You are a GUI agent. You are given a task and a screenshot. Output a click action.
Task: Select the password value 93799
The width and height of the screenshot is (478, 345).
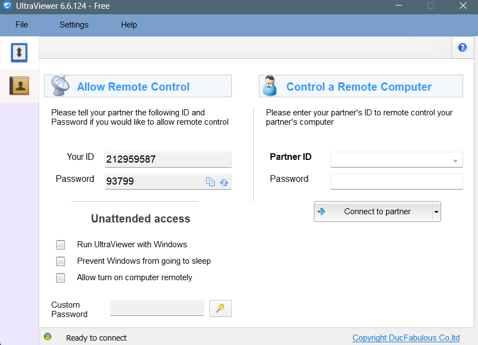(120, 181)
